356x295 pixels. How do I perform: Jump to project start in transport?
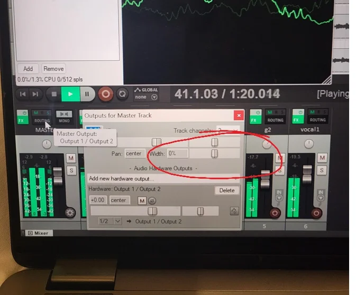[23, 94]
